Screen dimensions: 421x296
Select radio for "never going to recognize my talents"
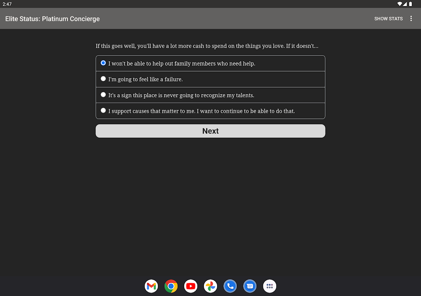pos(103,95)
